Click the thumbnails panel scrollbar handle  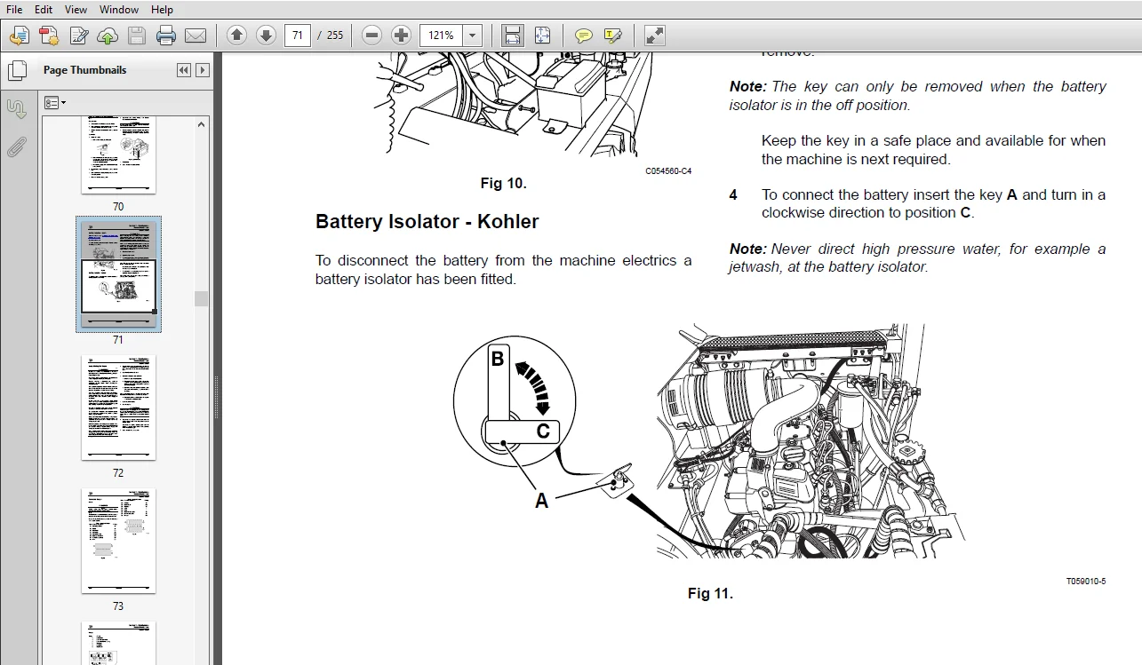(201, 298)
